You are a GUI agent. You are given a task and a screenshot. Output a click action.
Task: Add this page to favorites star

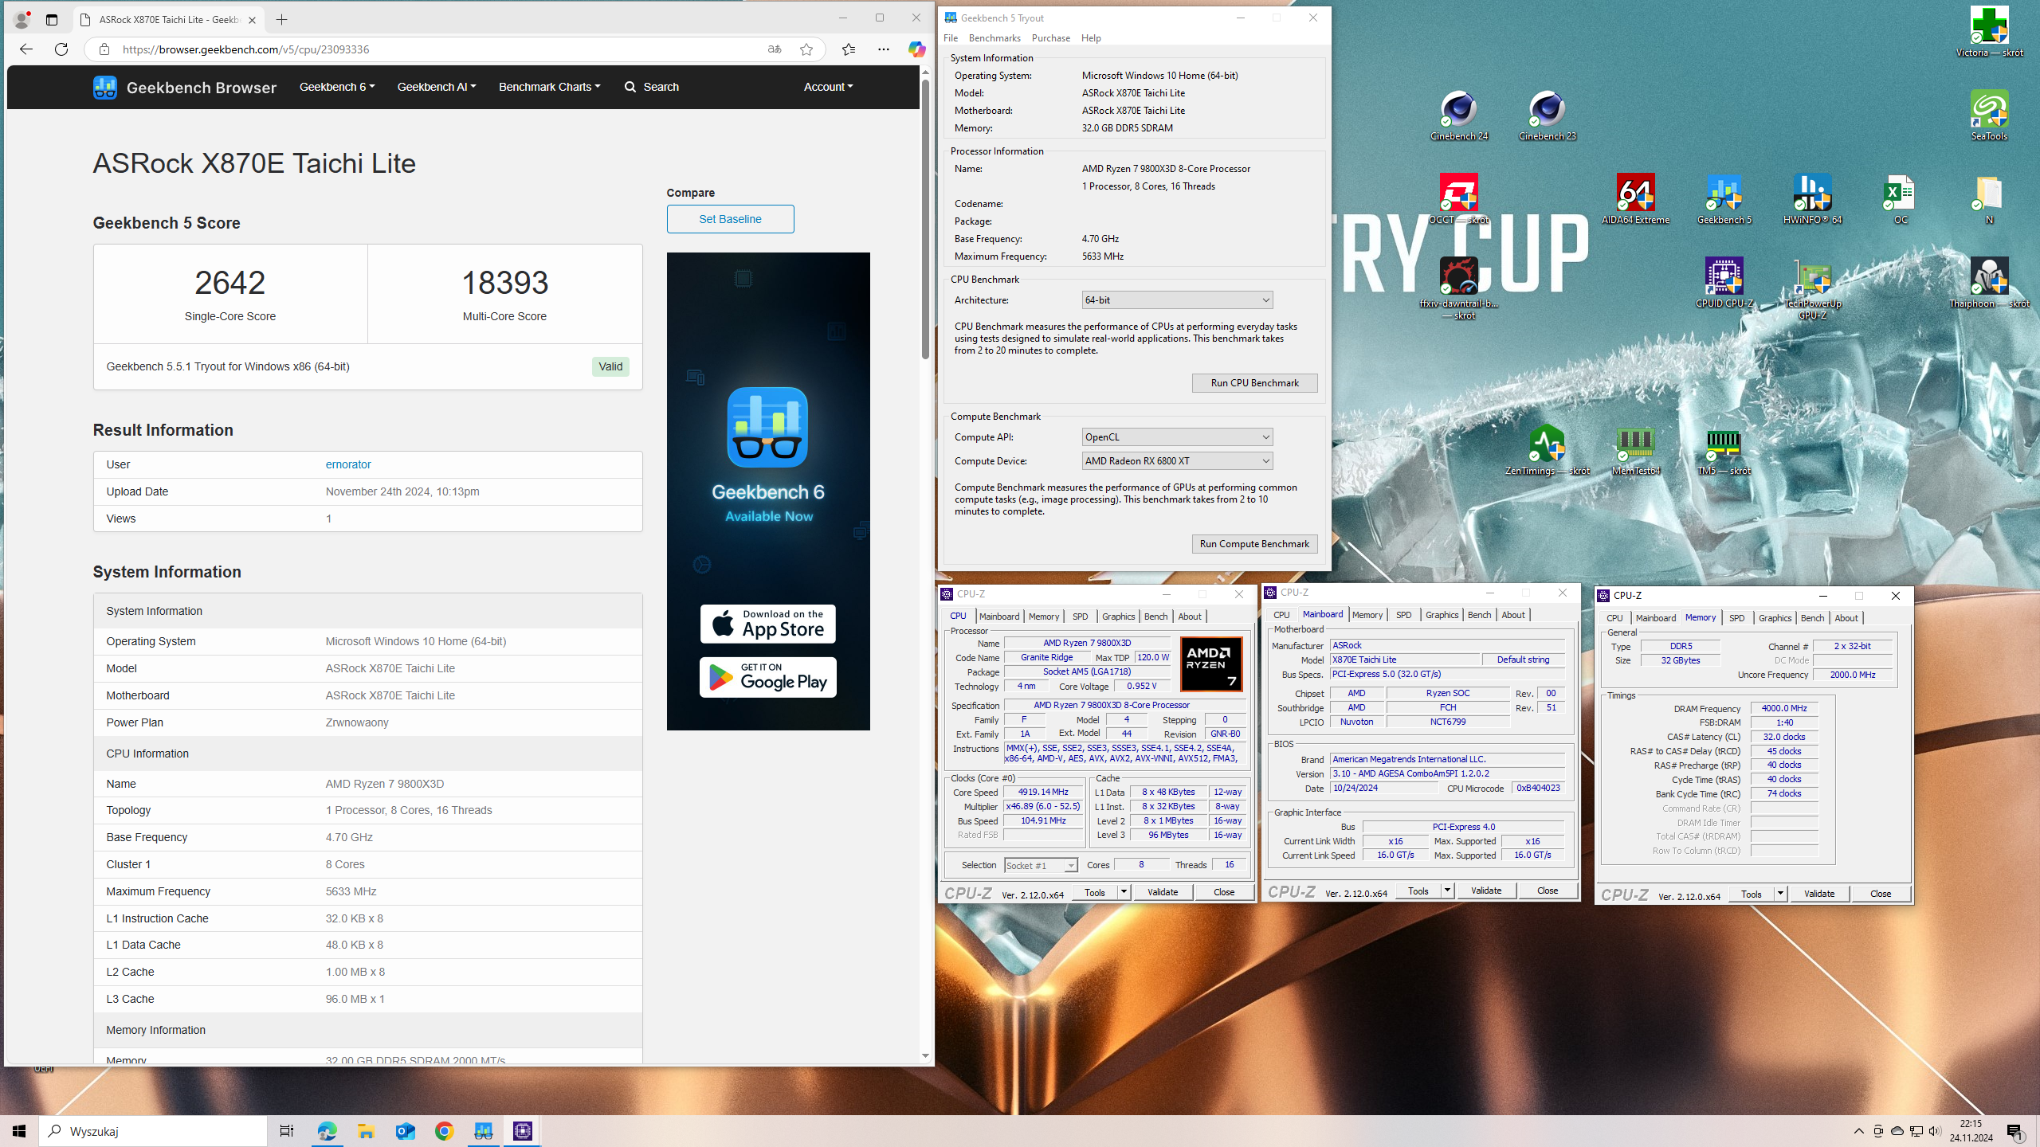point(806,49)
